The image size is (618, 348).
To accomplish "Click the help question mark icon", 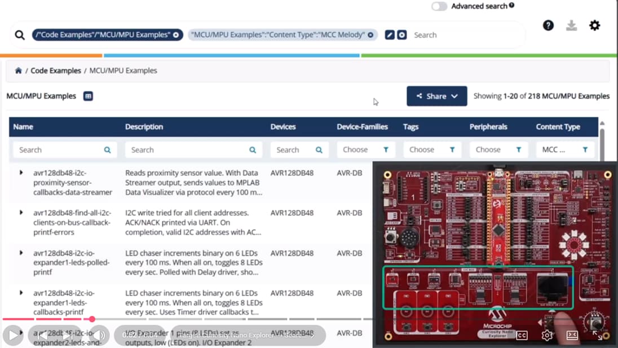I will (x=548, y=25).
